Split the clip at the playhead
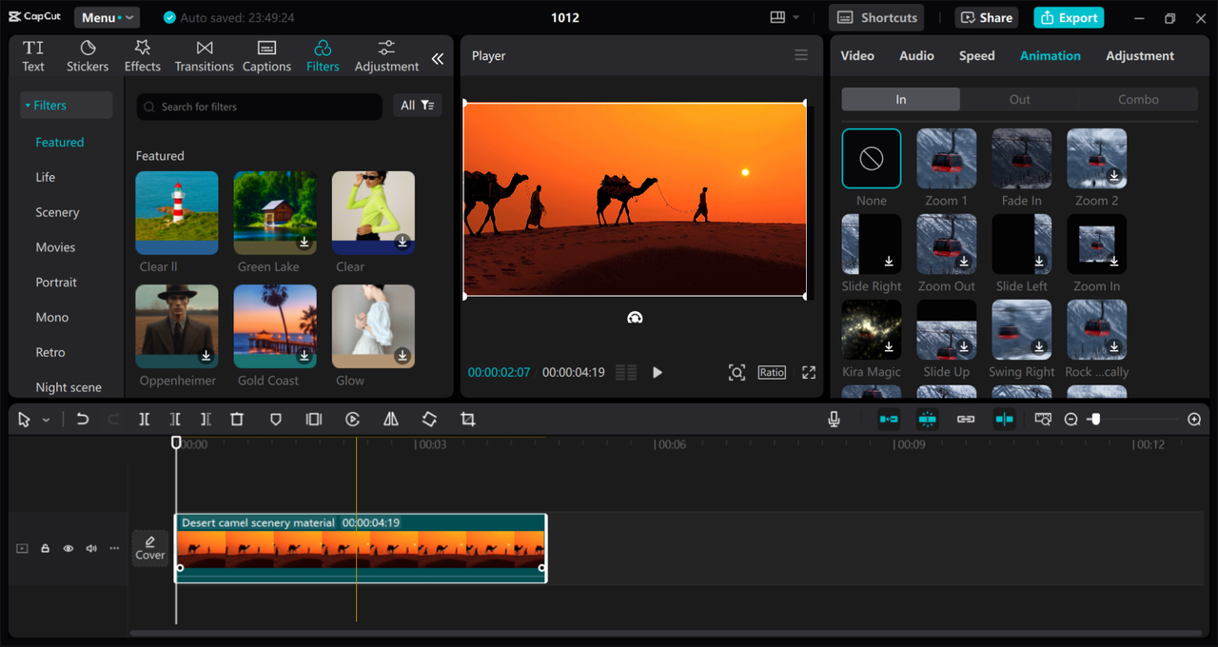Viewport: 1218px width, 647px height. pyautogui.click(x=144, y=420)
